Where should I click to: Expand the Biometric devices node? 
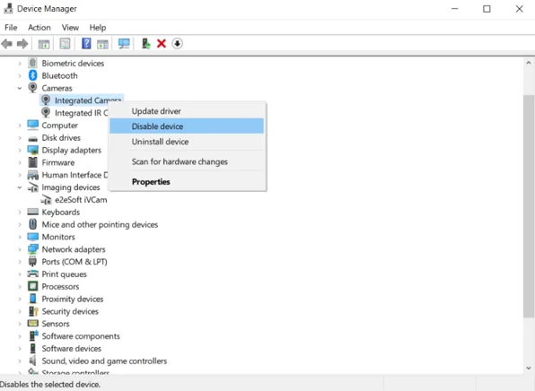20,64
